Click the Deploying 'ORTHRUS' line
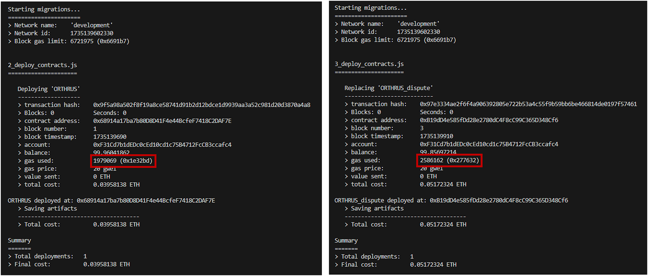Viewport: 648px width, 276px height. [x=49, y=89]
